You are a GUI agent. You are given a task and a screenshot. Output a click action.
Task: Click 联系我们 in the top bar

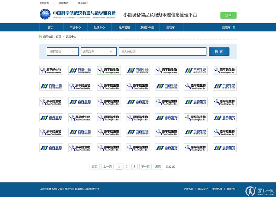pyautogui.click(x=83, y=3)
